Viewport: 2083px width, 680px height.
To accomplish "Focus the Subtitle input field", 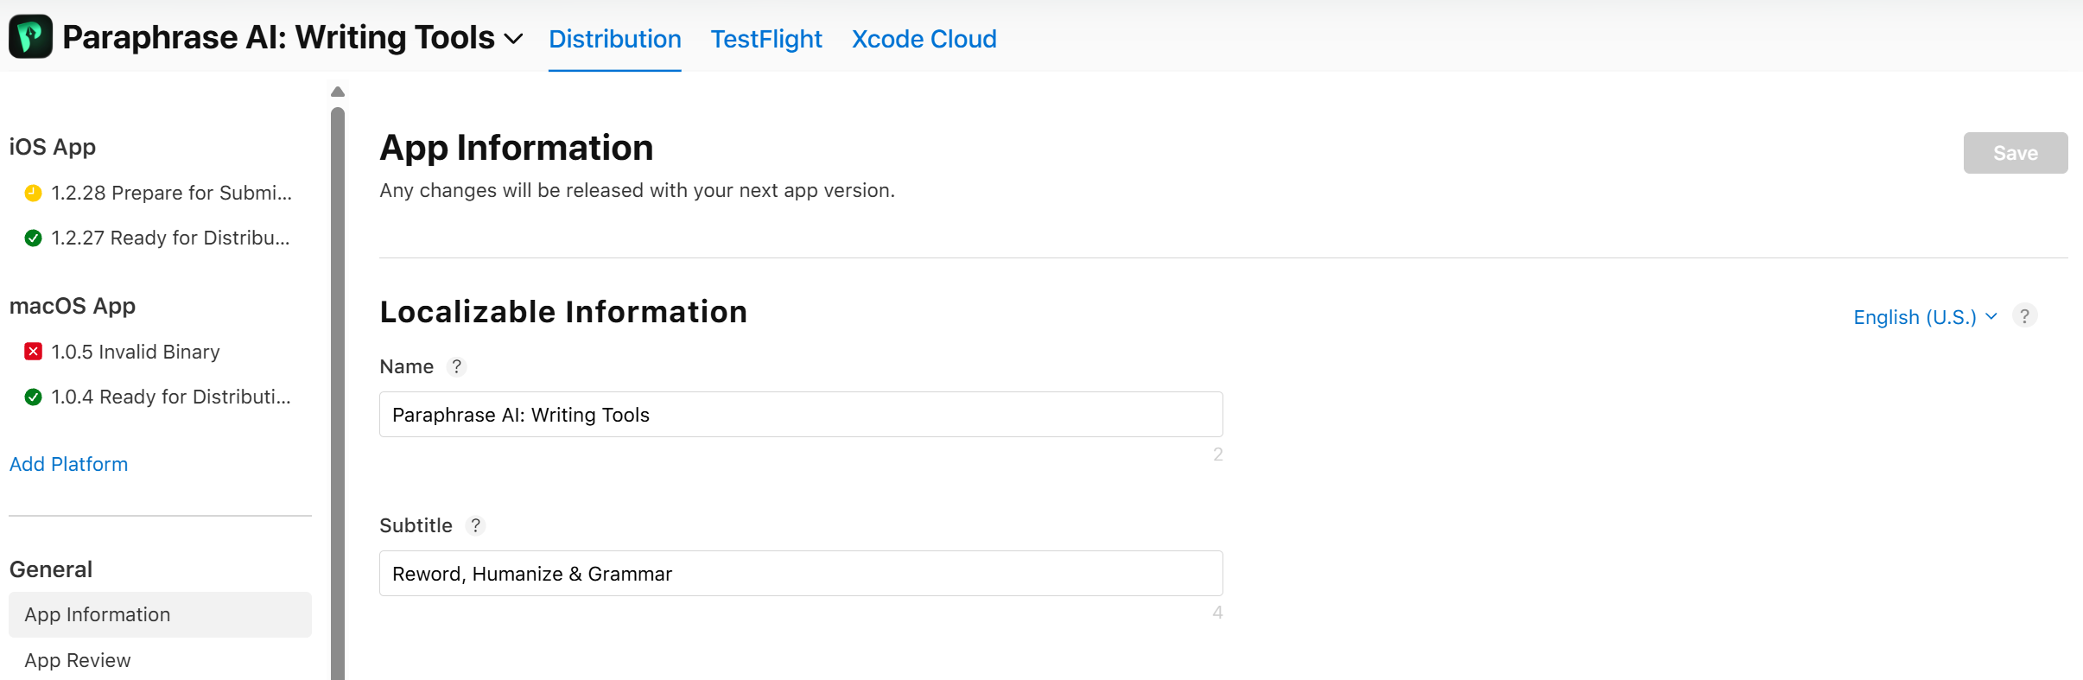I will (800, 574).
